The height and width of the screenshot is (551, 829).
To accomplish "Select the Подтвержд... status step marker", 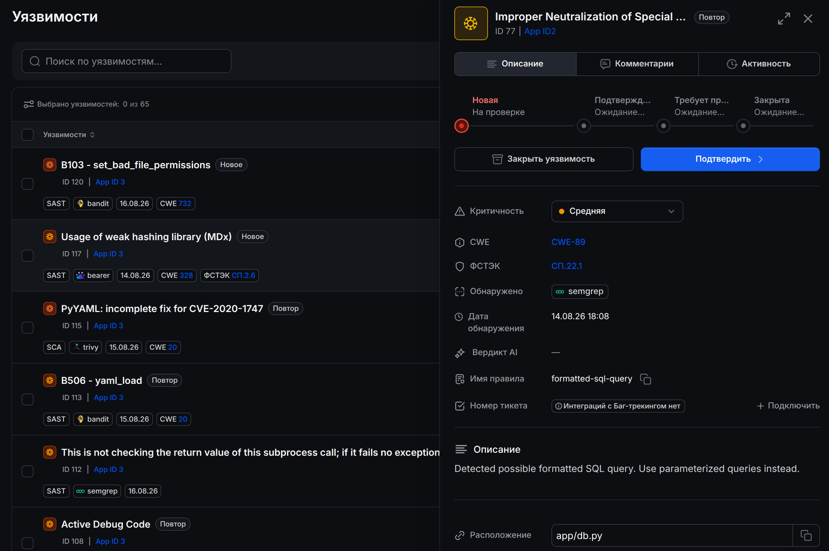I will [x=584, y=126].
